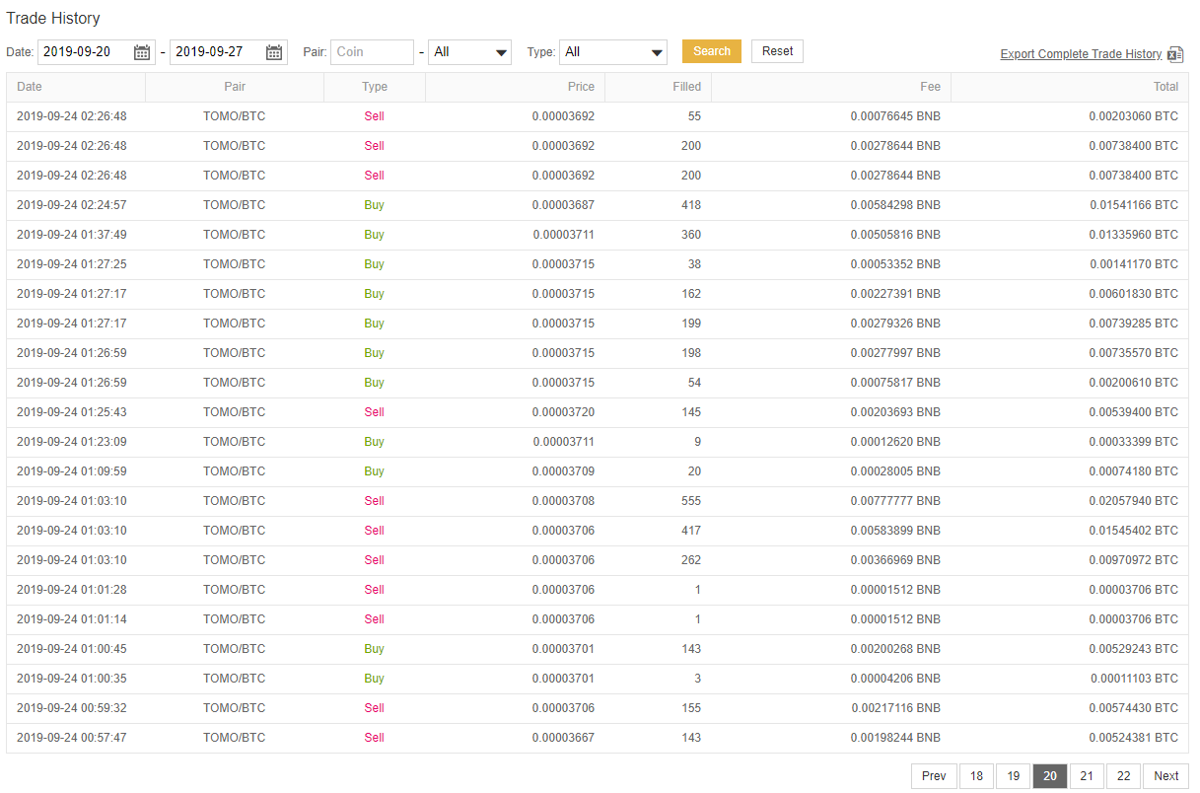Click fee 0.00777777 BNB
The image size is (1200, 793).
click(895, 501)
